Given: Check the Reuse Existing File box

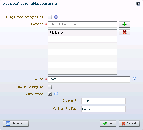Looking at the screenshot, I should (50, 87).
